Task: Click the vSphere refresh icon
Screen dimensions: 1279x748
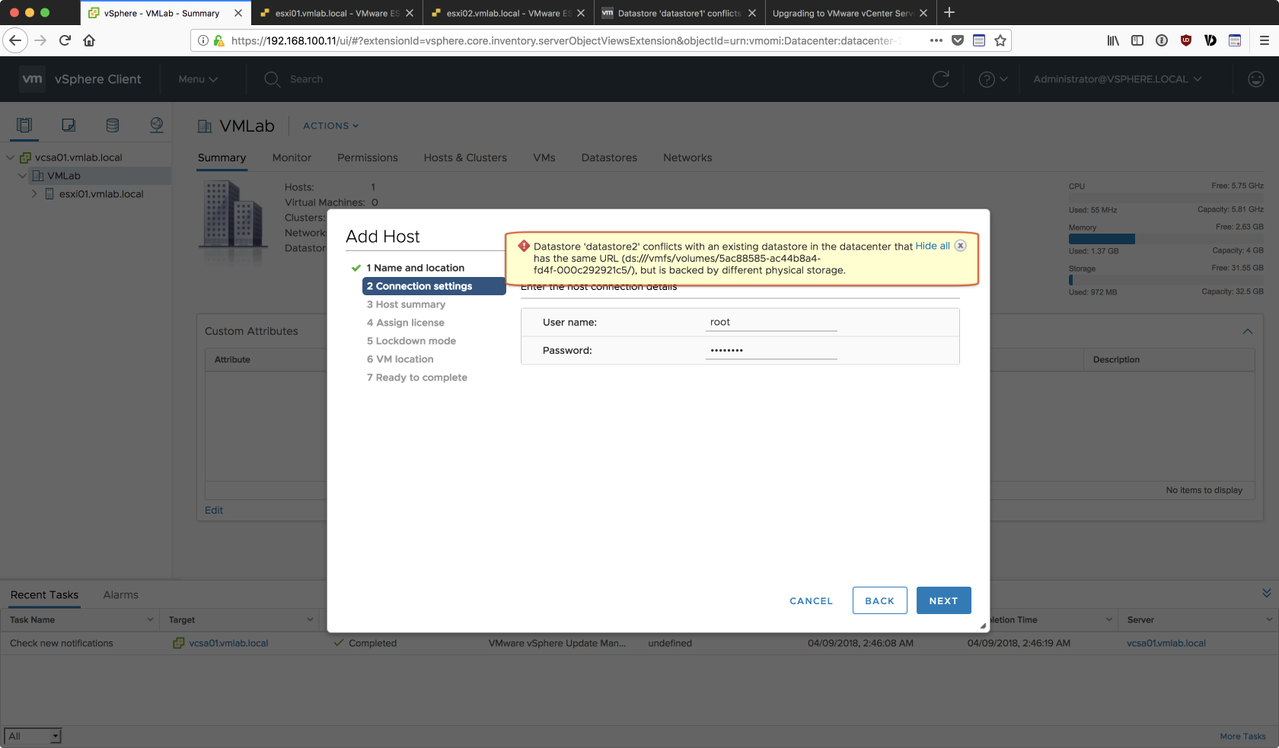Action: tap(941, 79)
